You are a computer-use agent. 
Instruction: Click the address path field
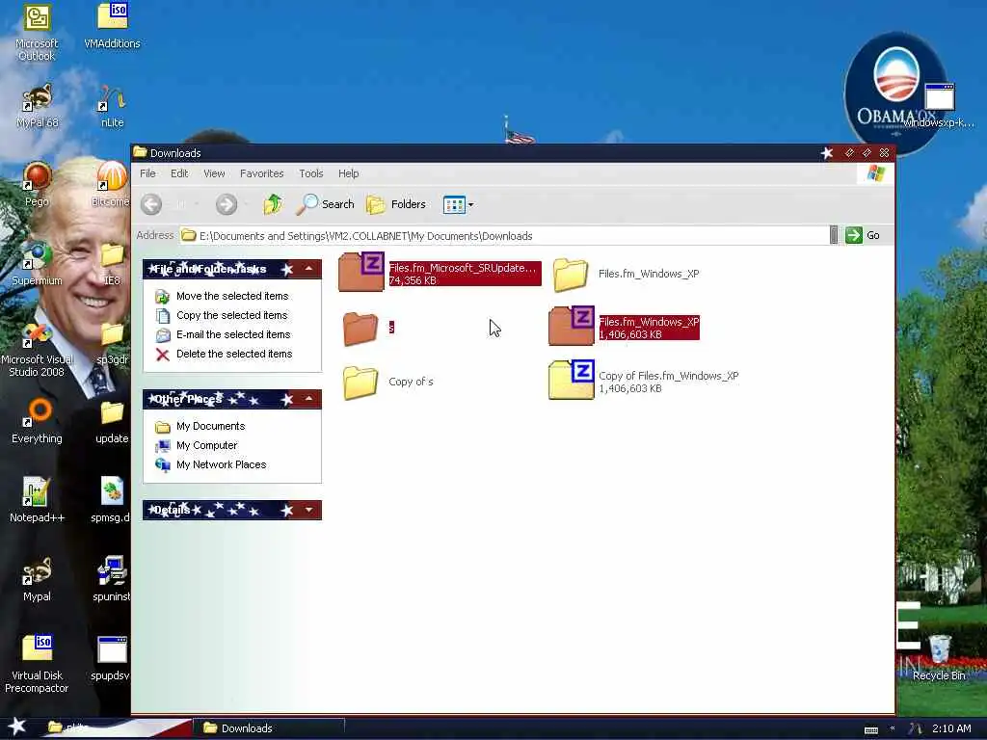click(504, 236)
